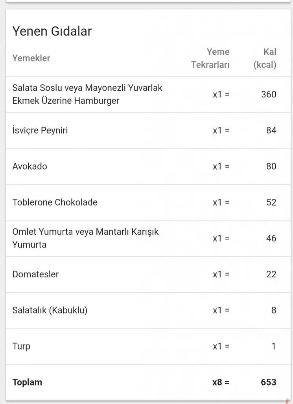This screenshot has height=404, width=293.
Task: Open the Omlet Yumurta food entry
Action: (x=85, y=238)
